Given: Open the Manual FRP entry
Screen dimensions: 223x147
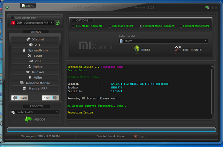Looking at the screenshot, I should click(x=35, y=88).
